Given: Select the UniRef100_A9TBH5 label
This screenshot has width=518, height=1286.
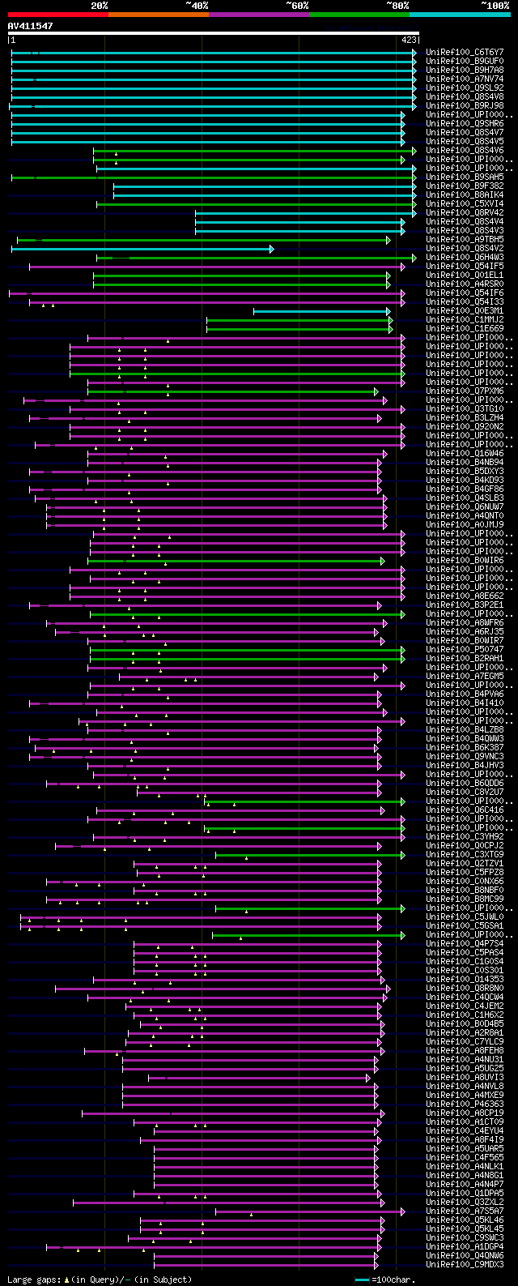Looking at the screenshot, I should pyautogui.click(x=465, y=239).
